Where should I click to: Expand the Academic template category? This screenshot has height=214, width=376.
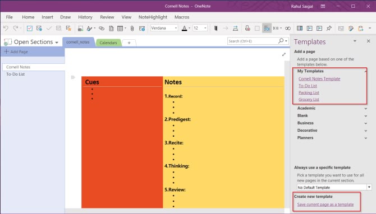332,108
